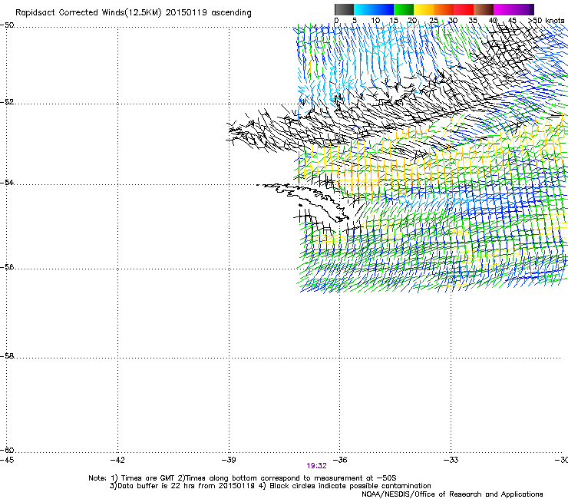568x499 pixels.
Task: Click the blue 10-15 knots legend swatch
Action: pyautogui.click(x=384, y=9)
